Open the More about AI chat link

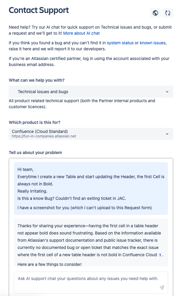click(81, 33)
